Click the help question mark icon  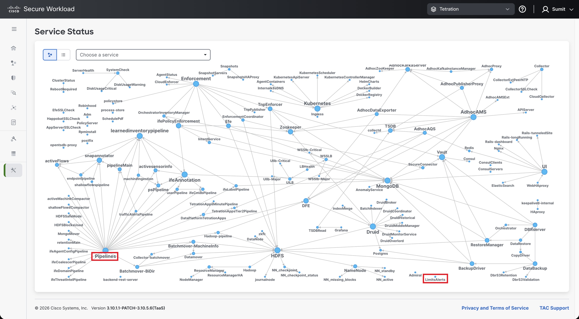tap(522, 9)
